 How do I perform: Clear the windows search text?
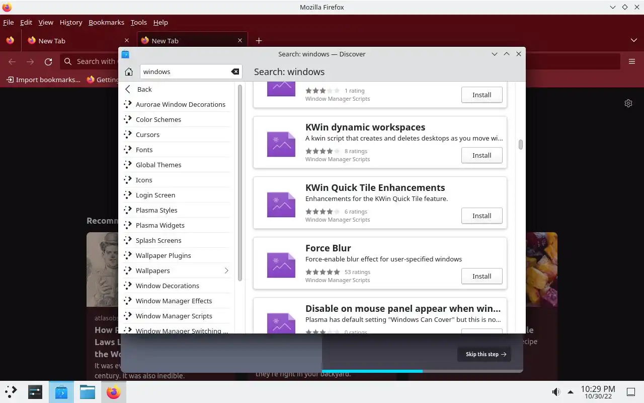point(235,72)
